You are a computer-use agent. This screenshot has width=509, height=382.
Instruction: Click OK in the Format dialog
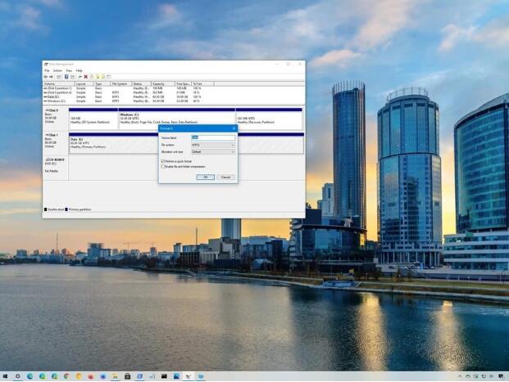[x=206, y=177]
